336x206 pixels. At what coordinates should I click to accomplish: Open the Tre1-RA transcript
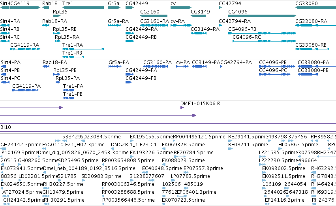click(73, 45)
